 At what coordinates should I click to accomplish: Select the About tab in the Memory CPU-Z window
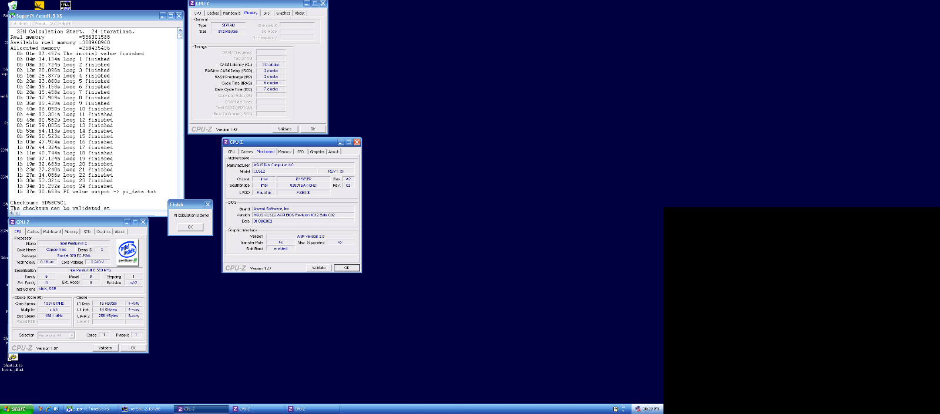pos(300,13)
